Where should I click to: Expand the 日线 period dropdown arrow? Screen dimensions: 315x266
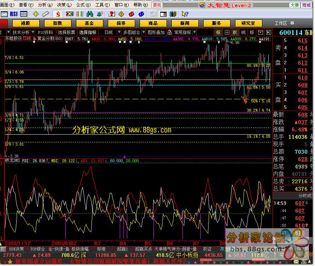[x=119, y=32]
